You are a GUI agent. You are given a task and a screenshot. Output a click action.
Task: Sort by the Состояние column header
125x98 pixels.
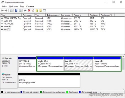tap(66, 15)
